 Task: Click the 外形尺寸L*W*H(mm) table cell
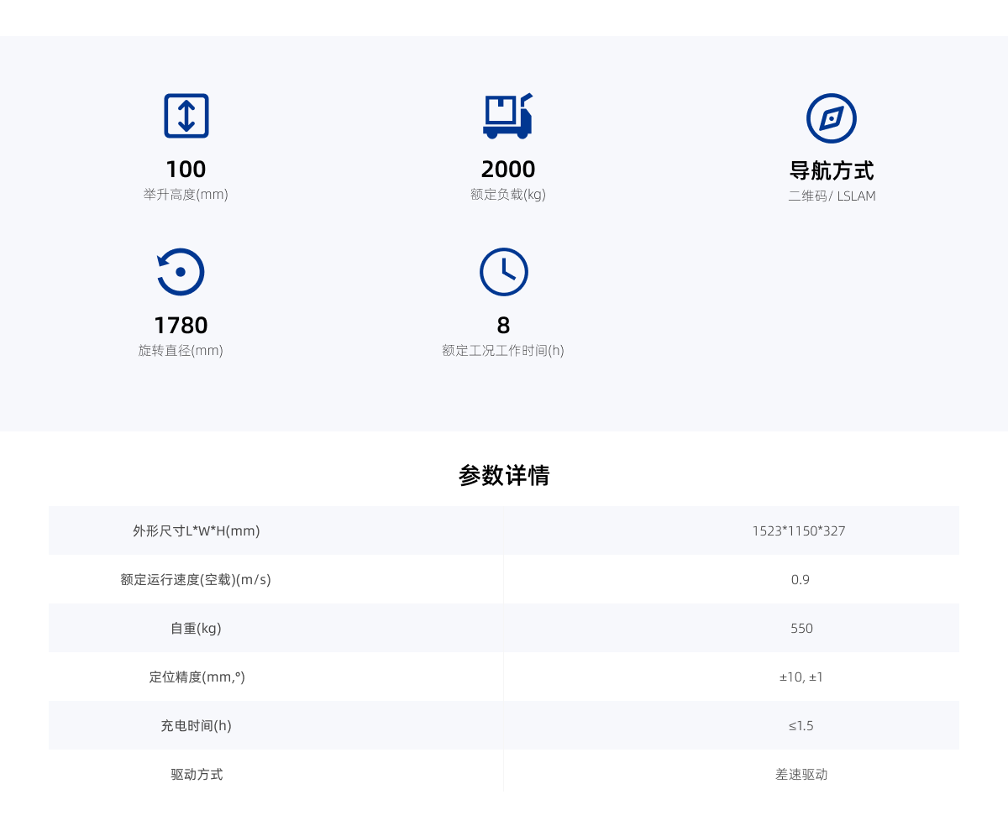tap(276, 530)
